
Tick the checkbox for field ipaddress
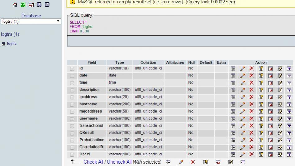(x=72, y=97)
